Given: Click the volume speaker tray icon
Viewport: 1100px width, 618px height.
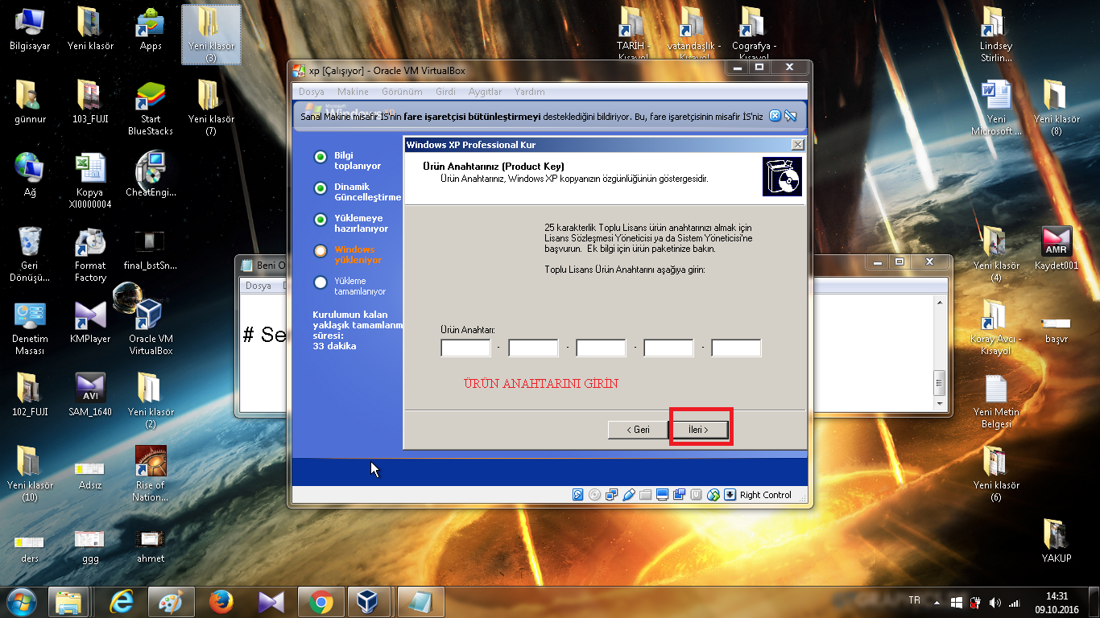Looking at the screenshot, I should [x=995, y=603].
